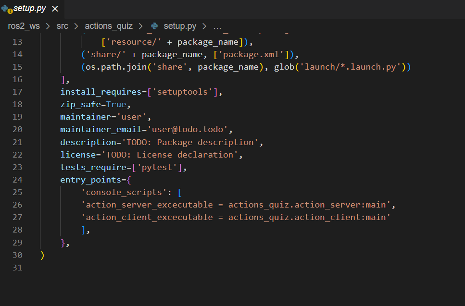This screenshot has width=465, height=306.
Task: Click closing blue bracket on line 28
Action: (83, 230)
